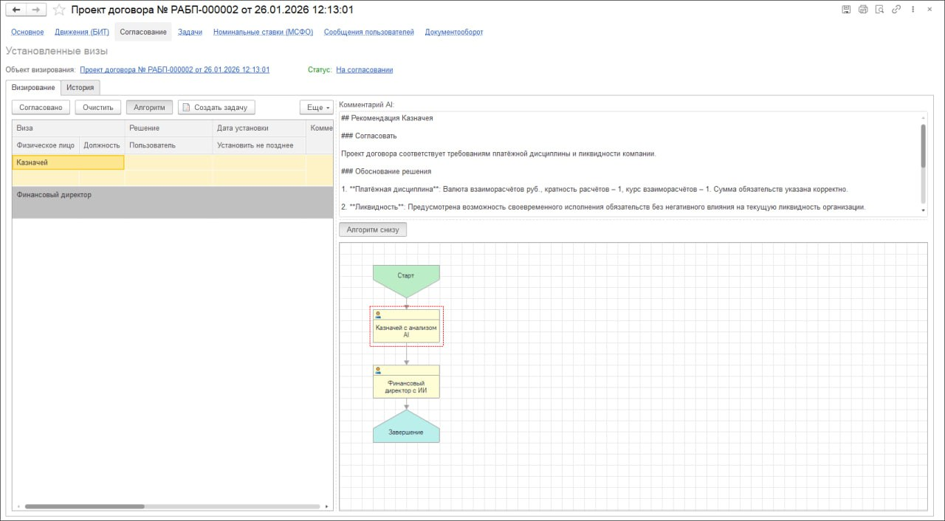Click horizontal scrollbar thumb under visa table
Viewport: 945px width, 521px height.
click(x=84, y=506)
